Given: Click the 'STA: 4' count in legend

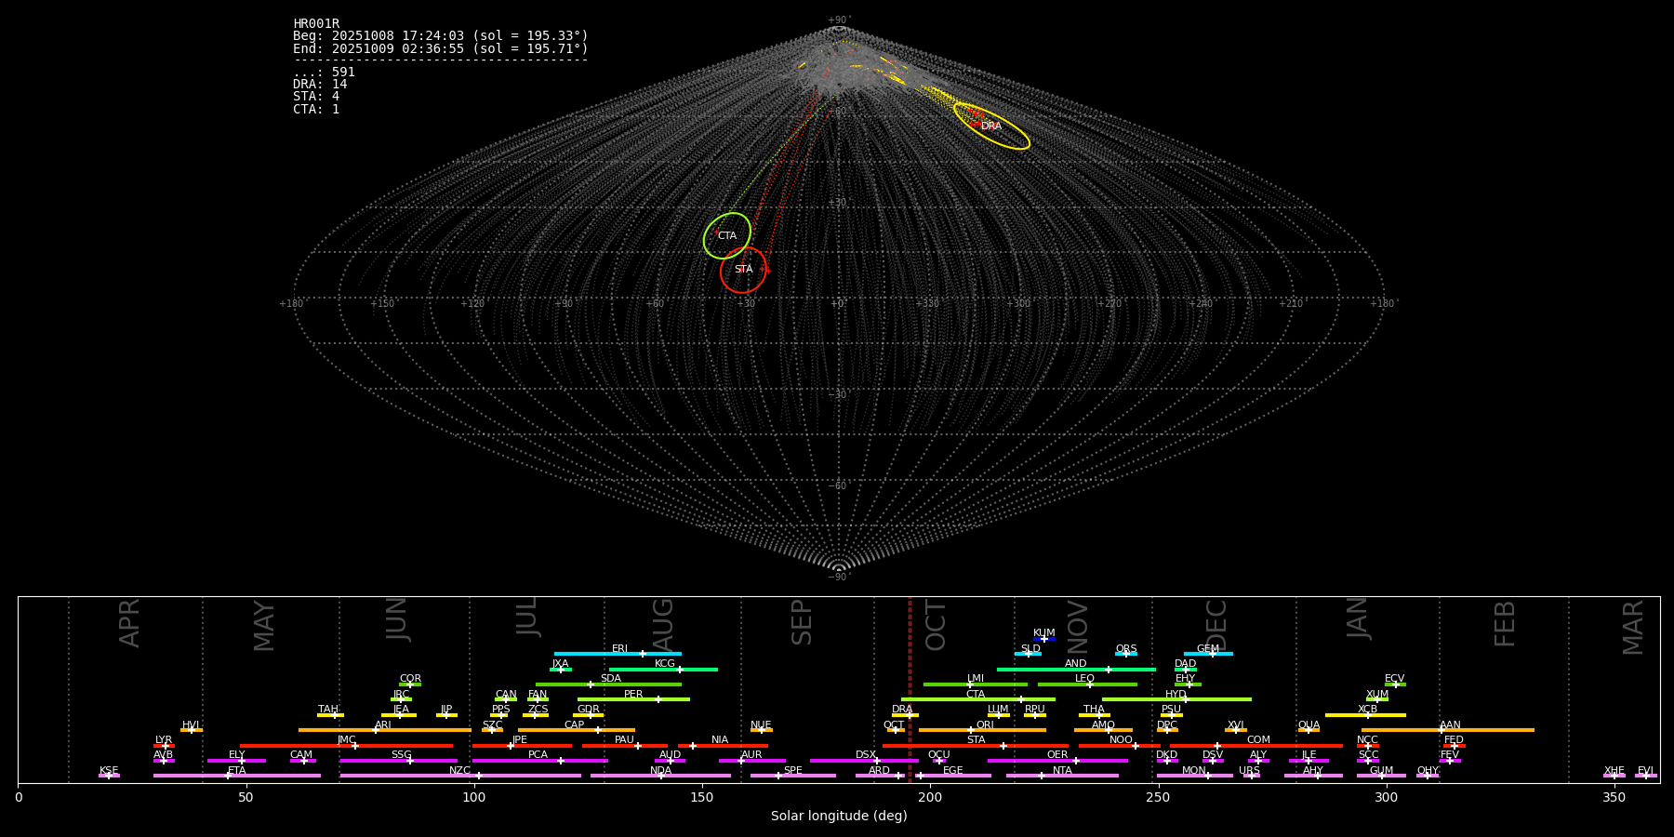Looking at the screenshot, I should (316, 97).
